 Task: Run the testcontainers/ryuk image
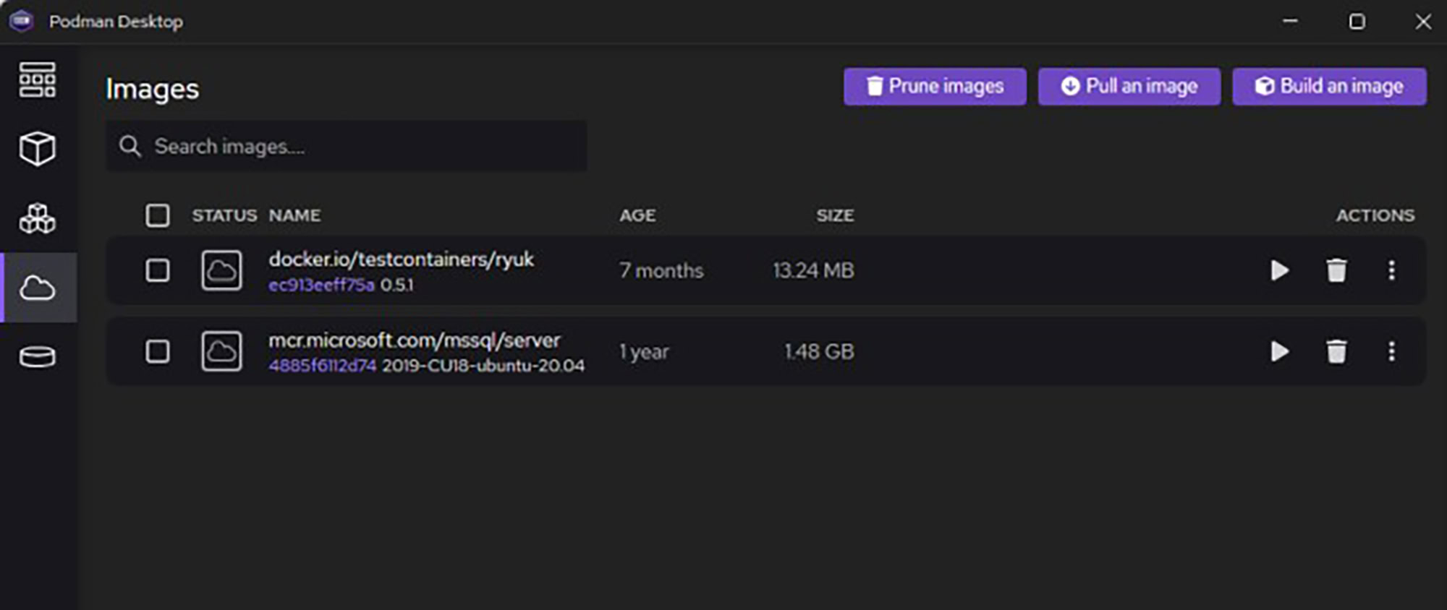[x=1280, y=270]
